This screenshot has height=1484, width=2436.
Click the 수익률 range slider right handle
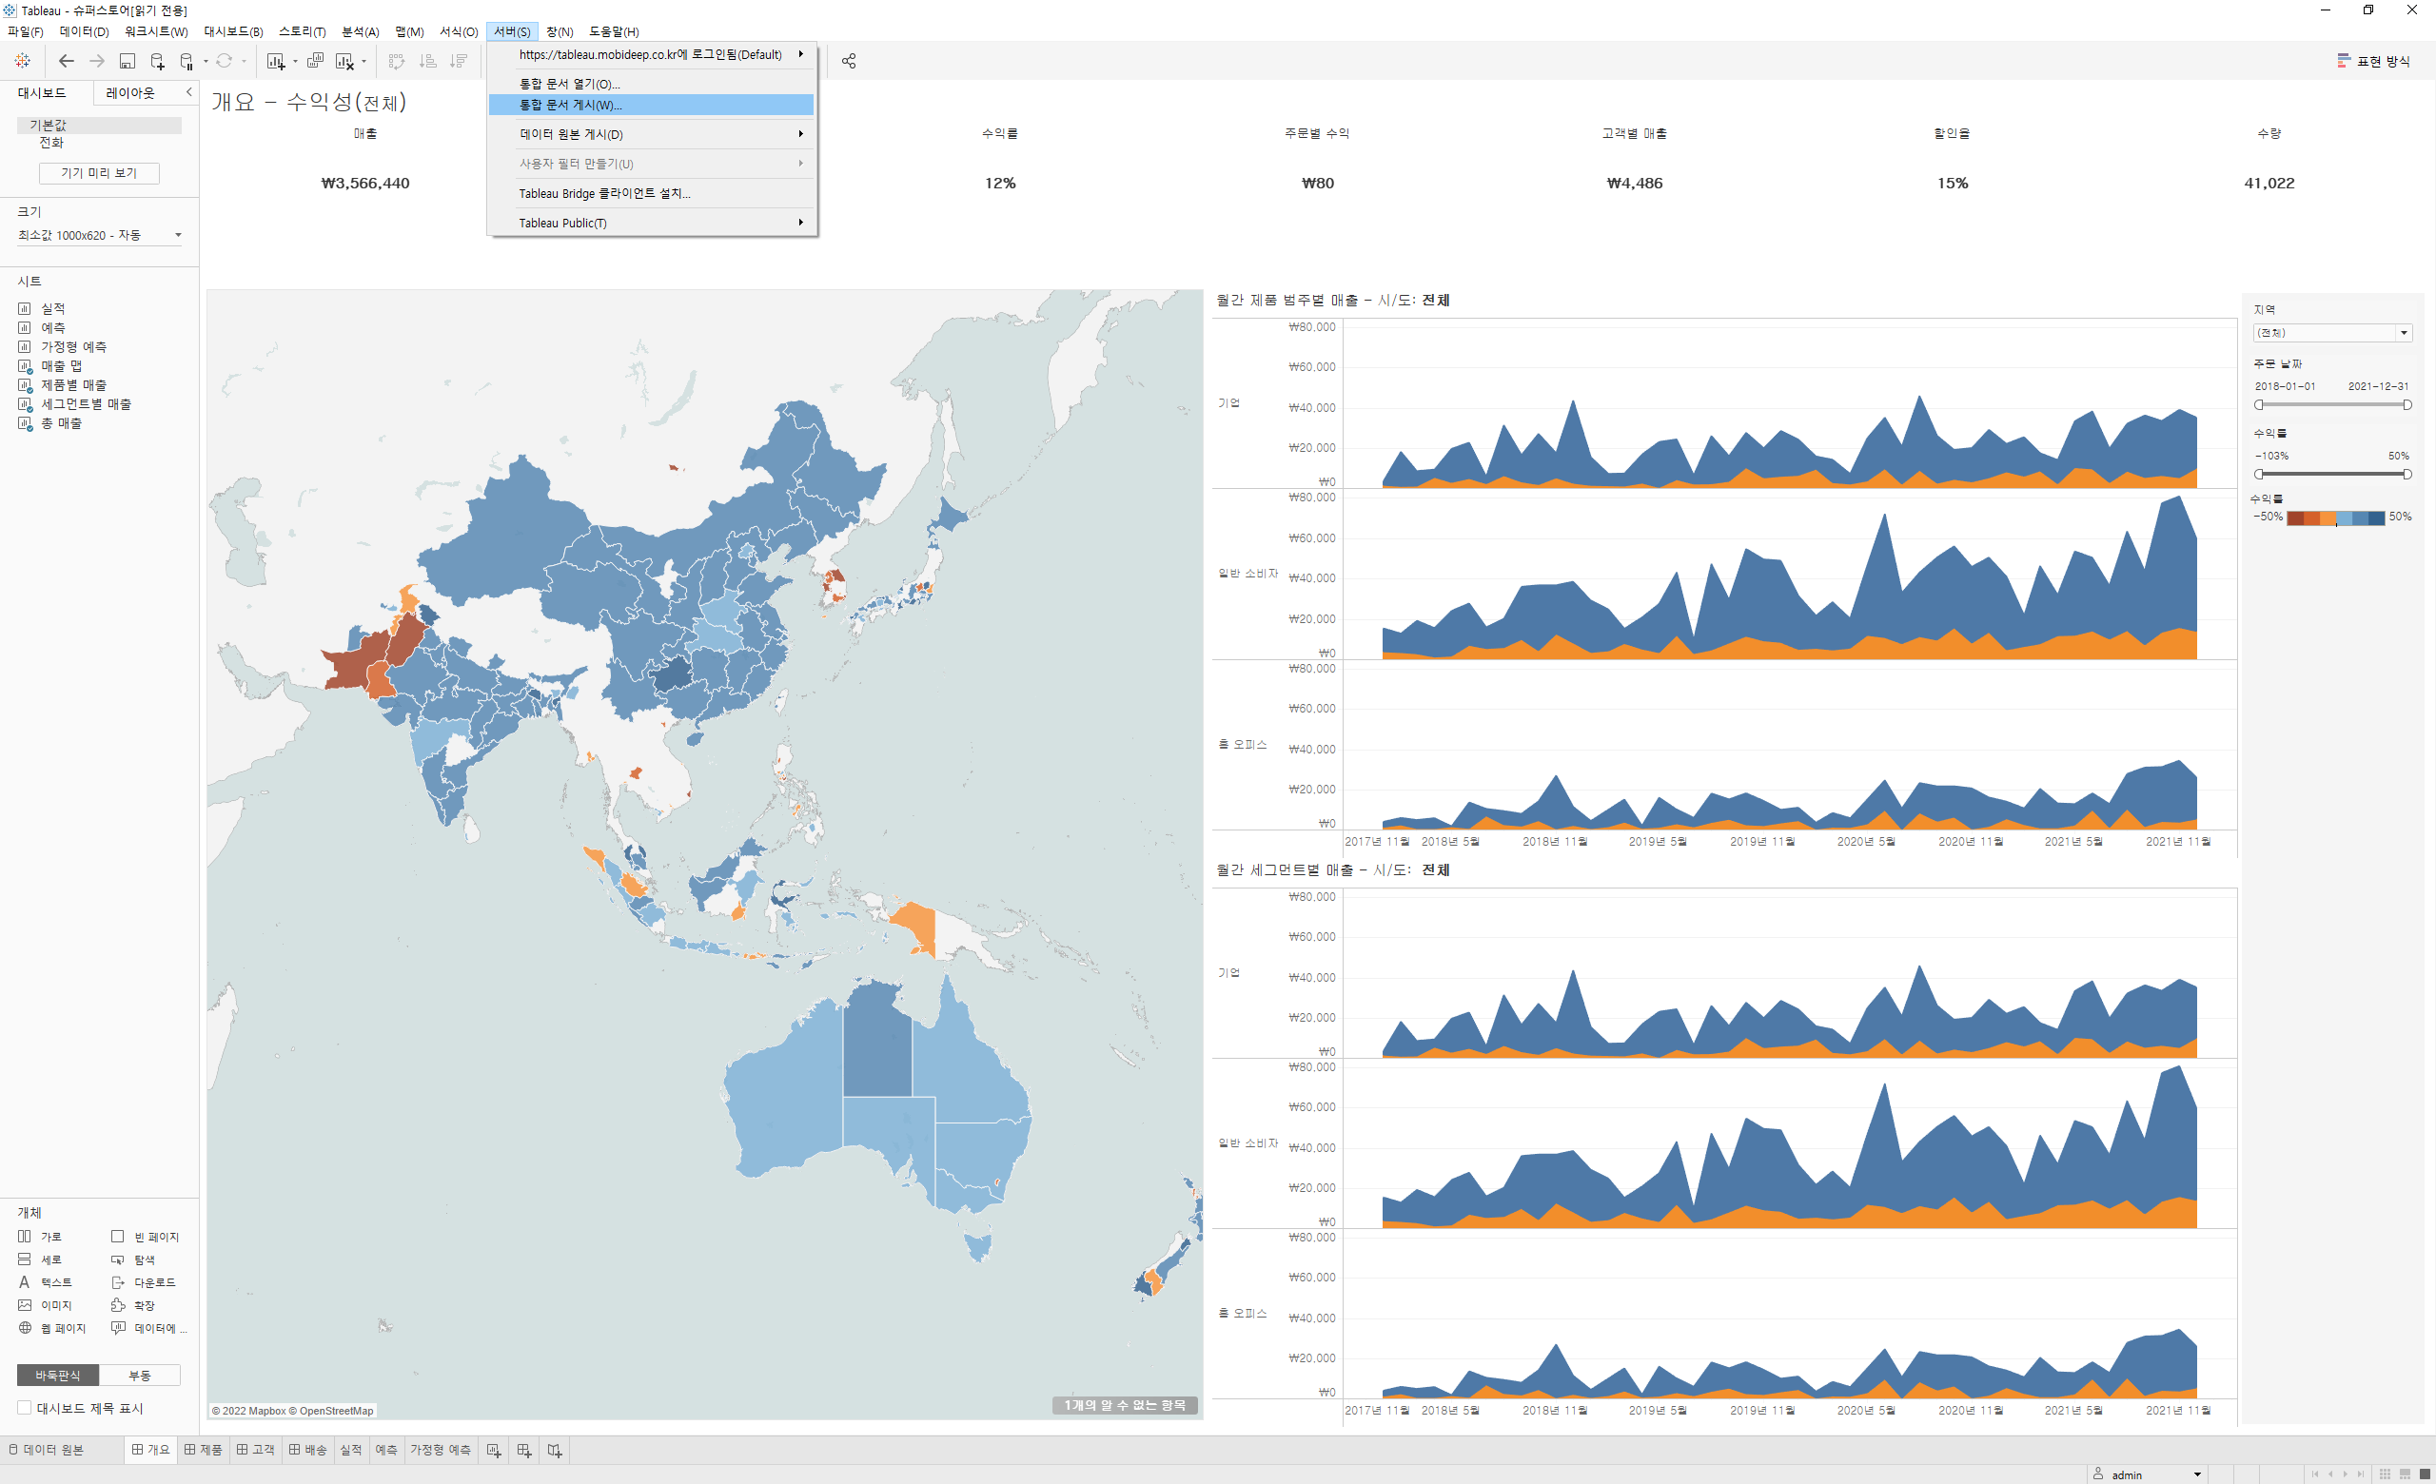(2407, 475)
